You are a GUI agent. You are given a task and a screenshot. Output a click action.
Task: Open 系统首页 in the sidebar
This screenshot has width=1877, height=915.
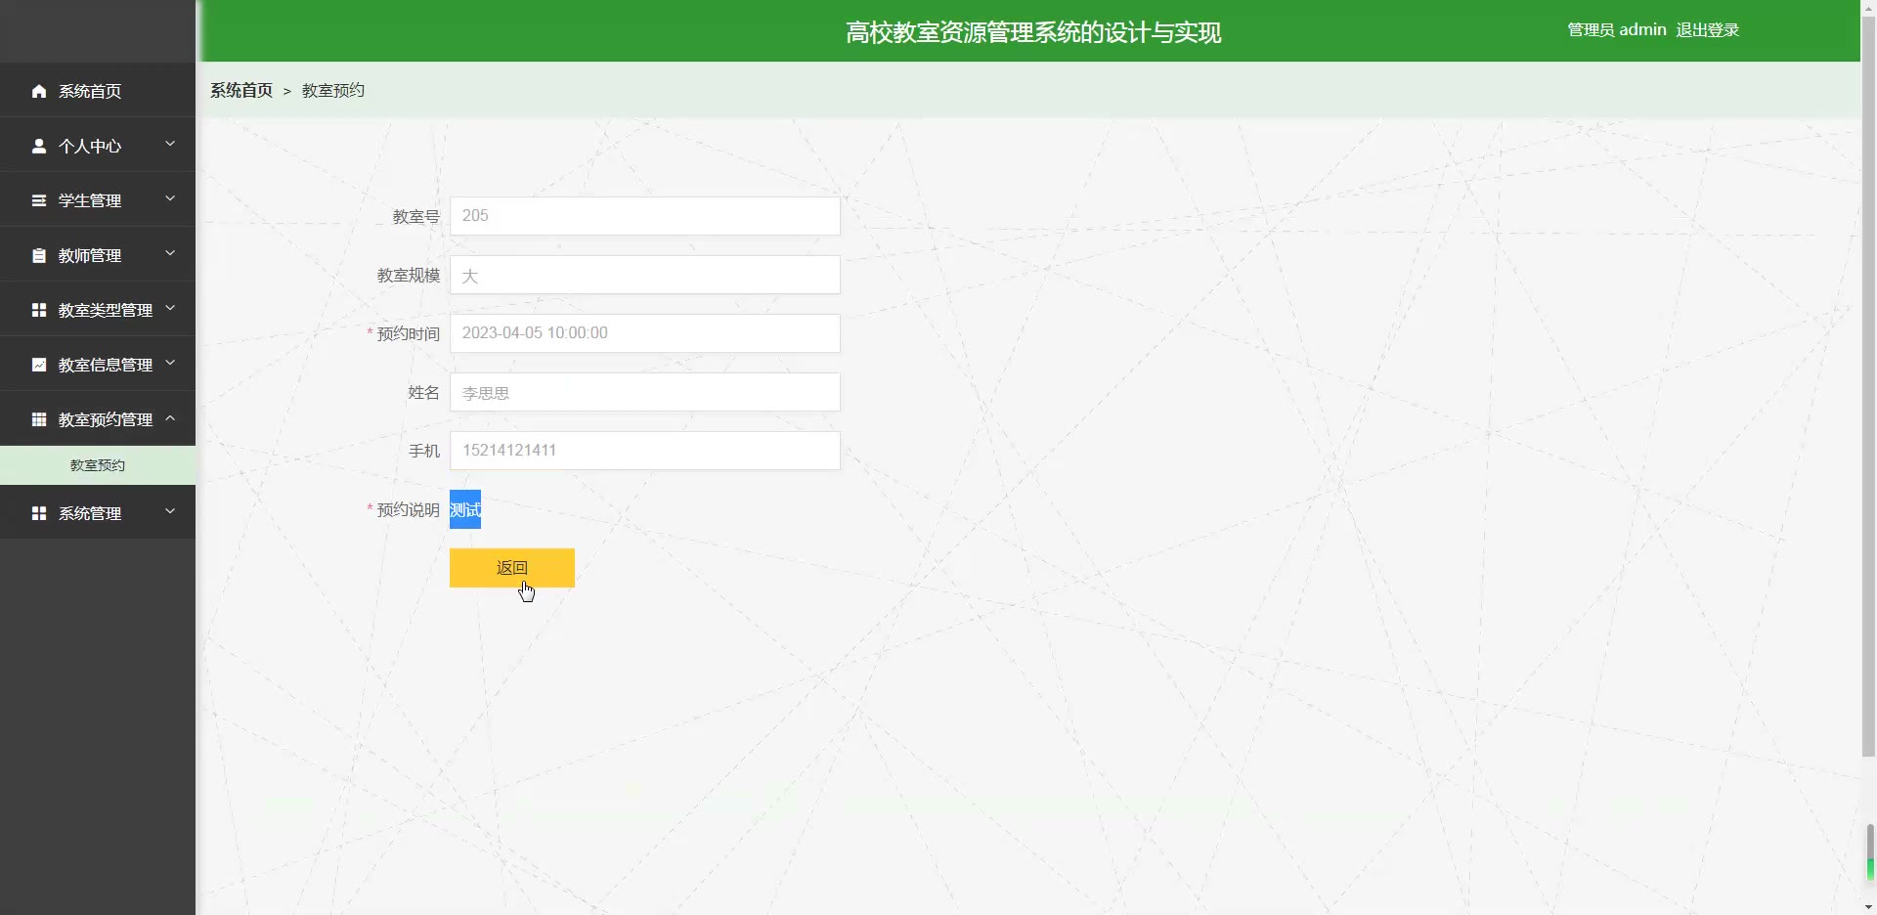pyautogui.click(x=98, y=91)
